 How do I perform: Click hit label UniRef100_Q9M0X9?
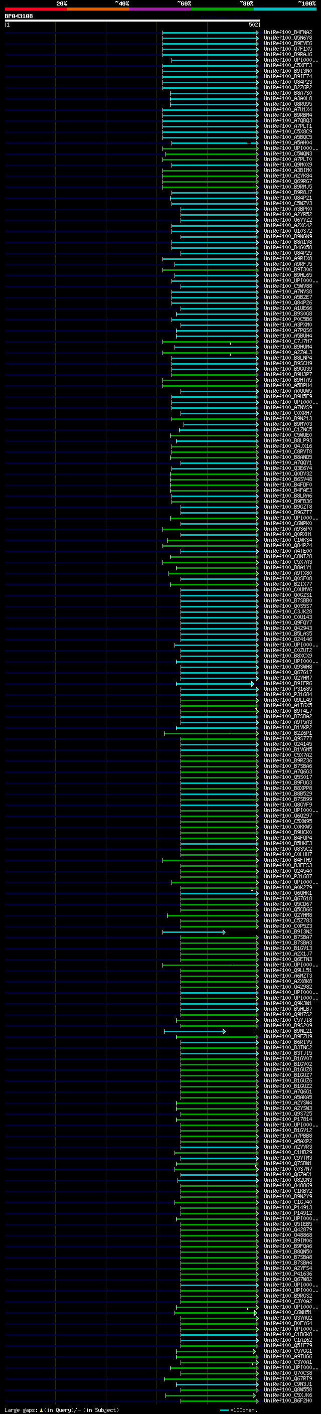(287, 165)
